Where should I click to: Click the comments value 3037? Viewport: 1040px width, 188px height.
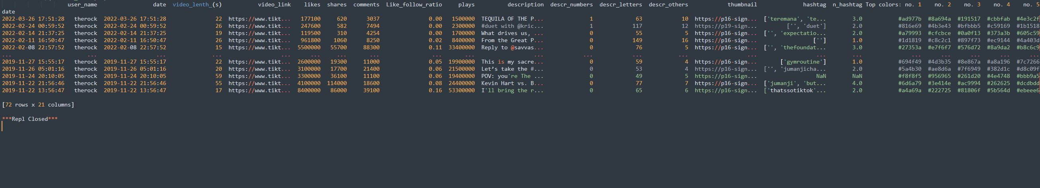point(373,19)
